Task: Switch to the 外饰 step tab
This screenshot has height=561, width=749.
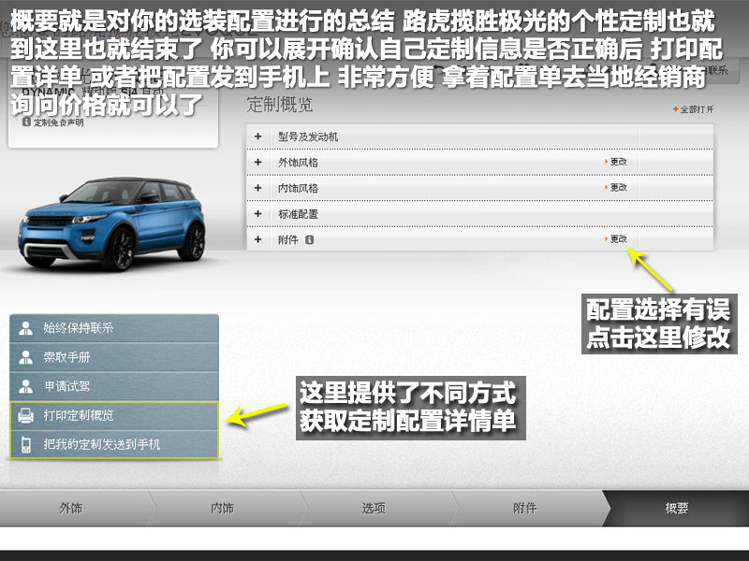Action: [72, 508]
